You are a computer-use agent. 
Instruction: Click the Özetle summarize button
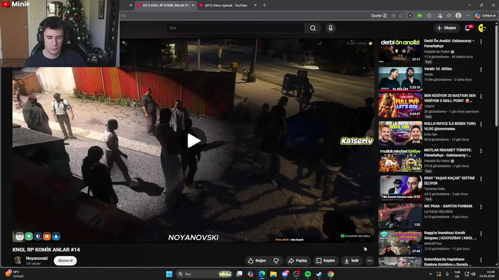(379, 16)
